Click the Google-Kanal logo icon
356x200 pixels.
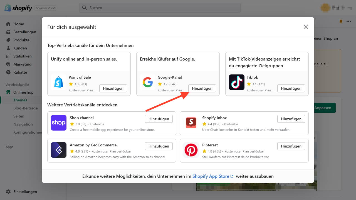148,82
